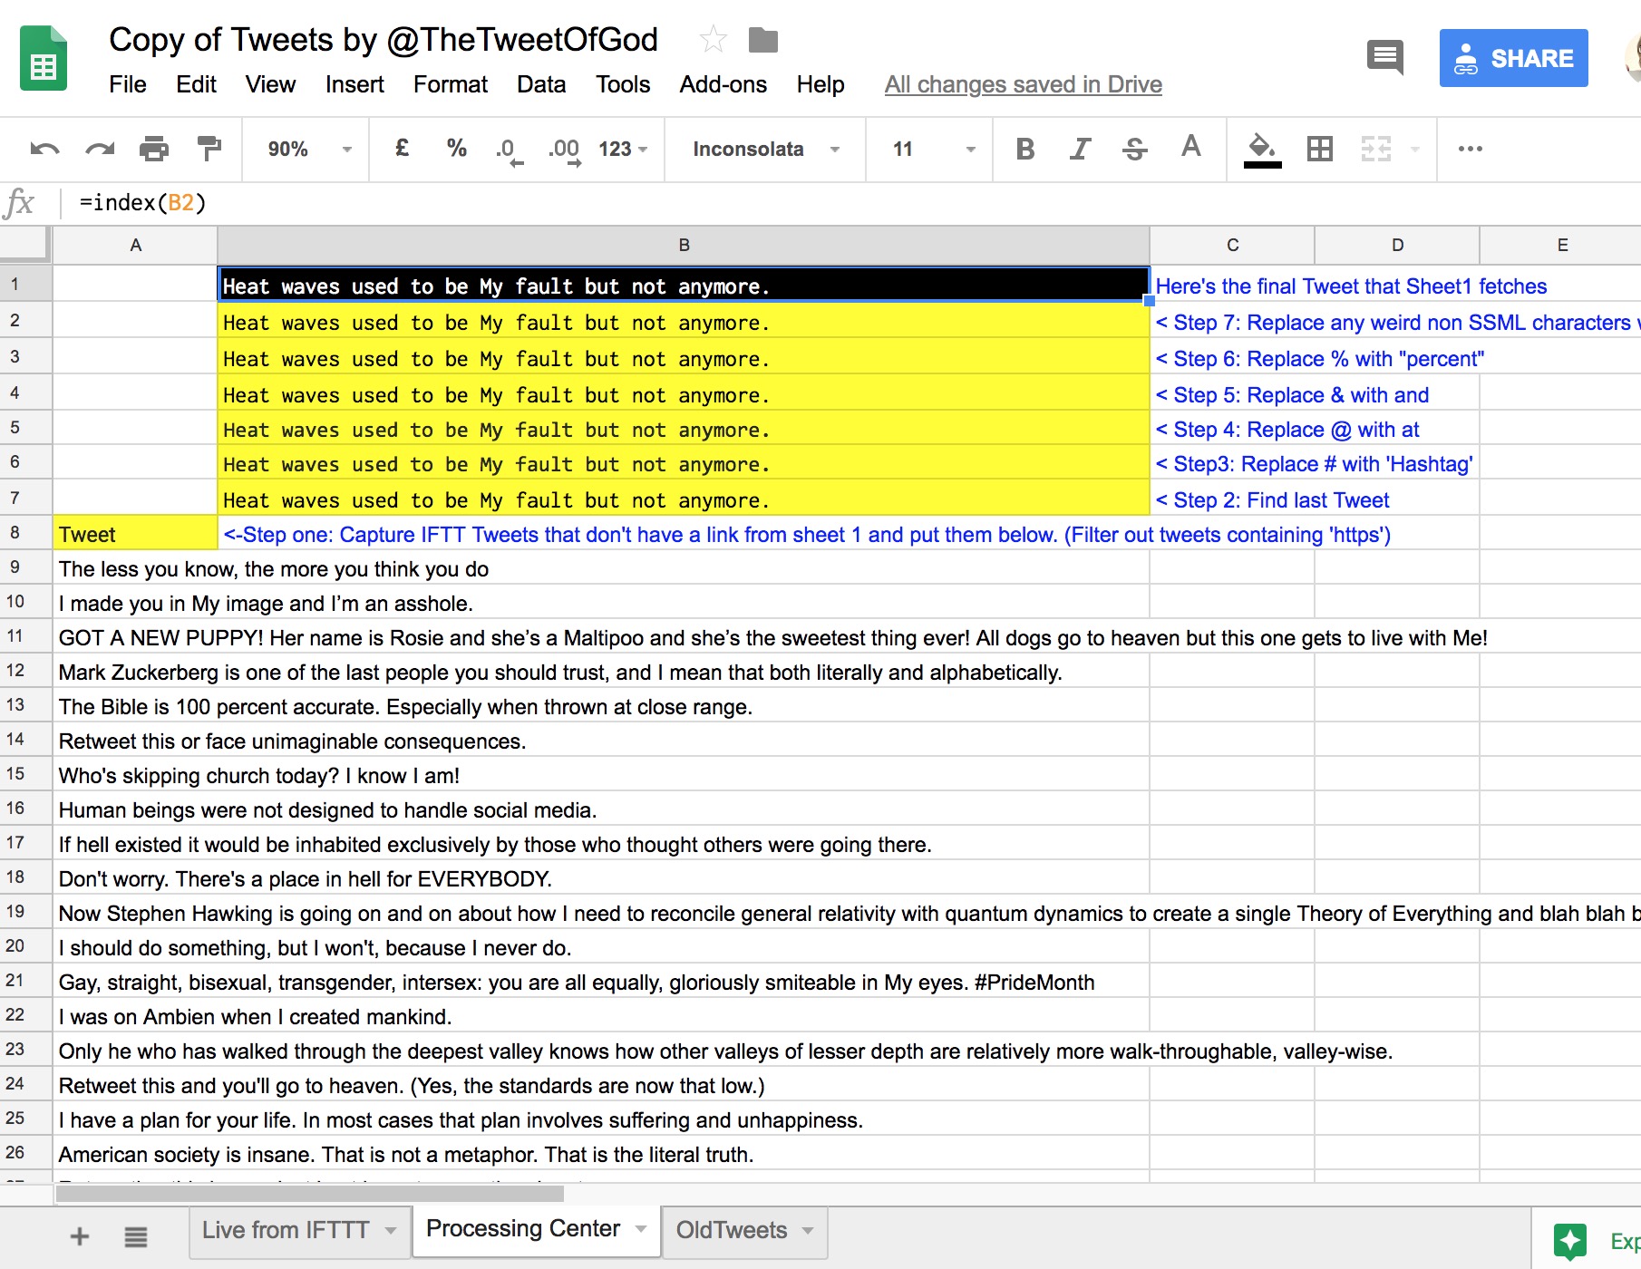Open the File menu
The image size is (1641, 1269).
click(128, 84)
